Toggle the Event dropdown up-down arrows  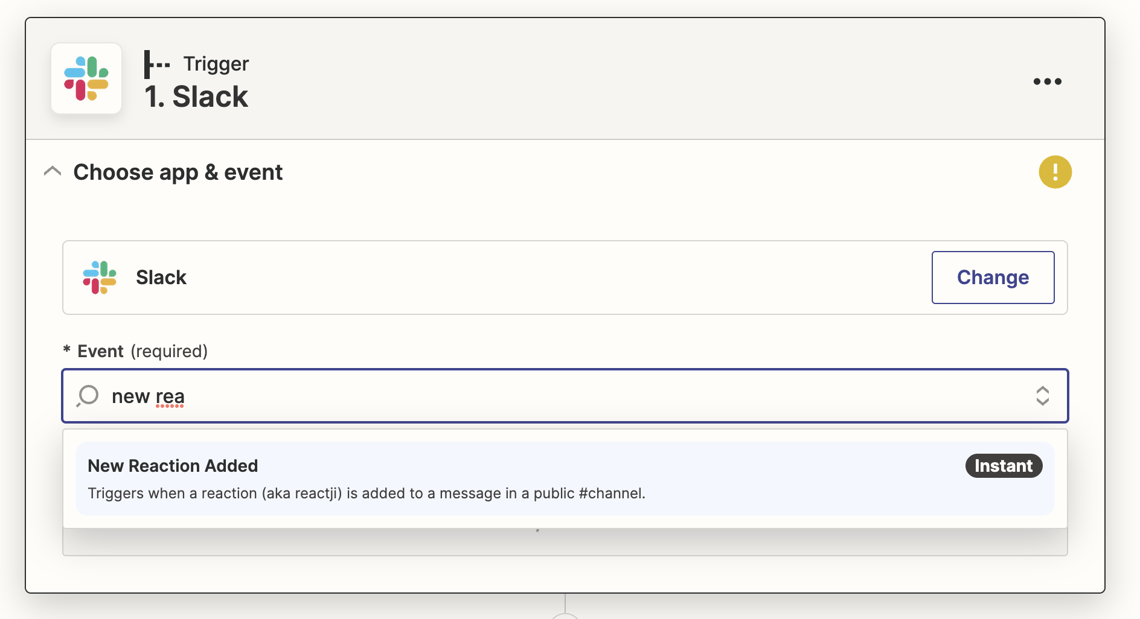point(1042,396)
